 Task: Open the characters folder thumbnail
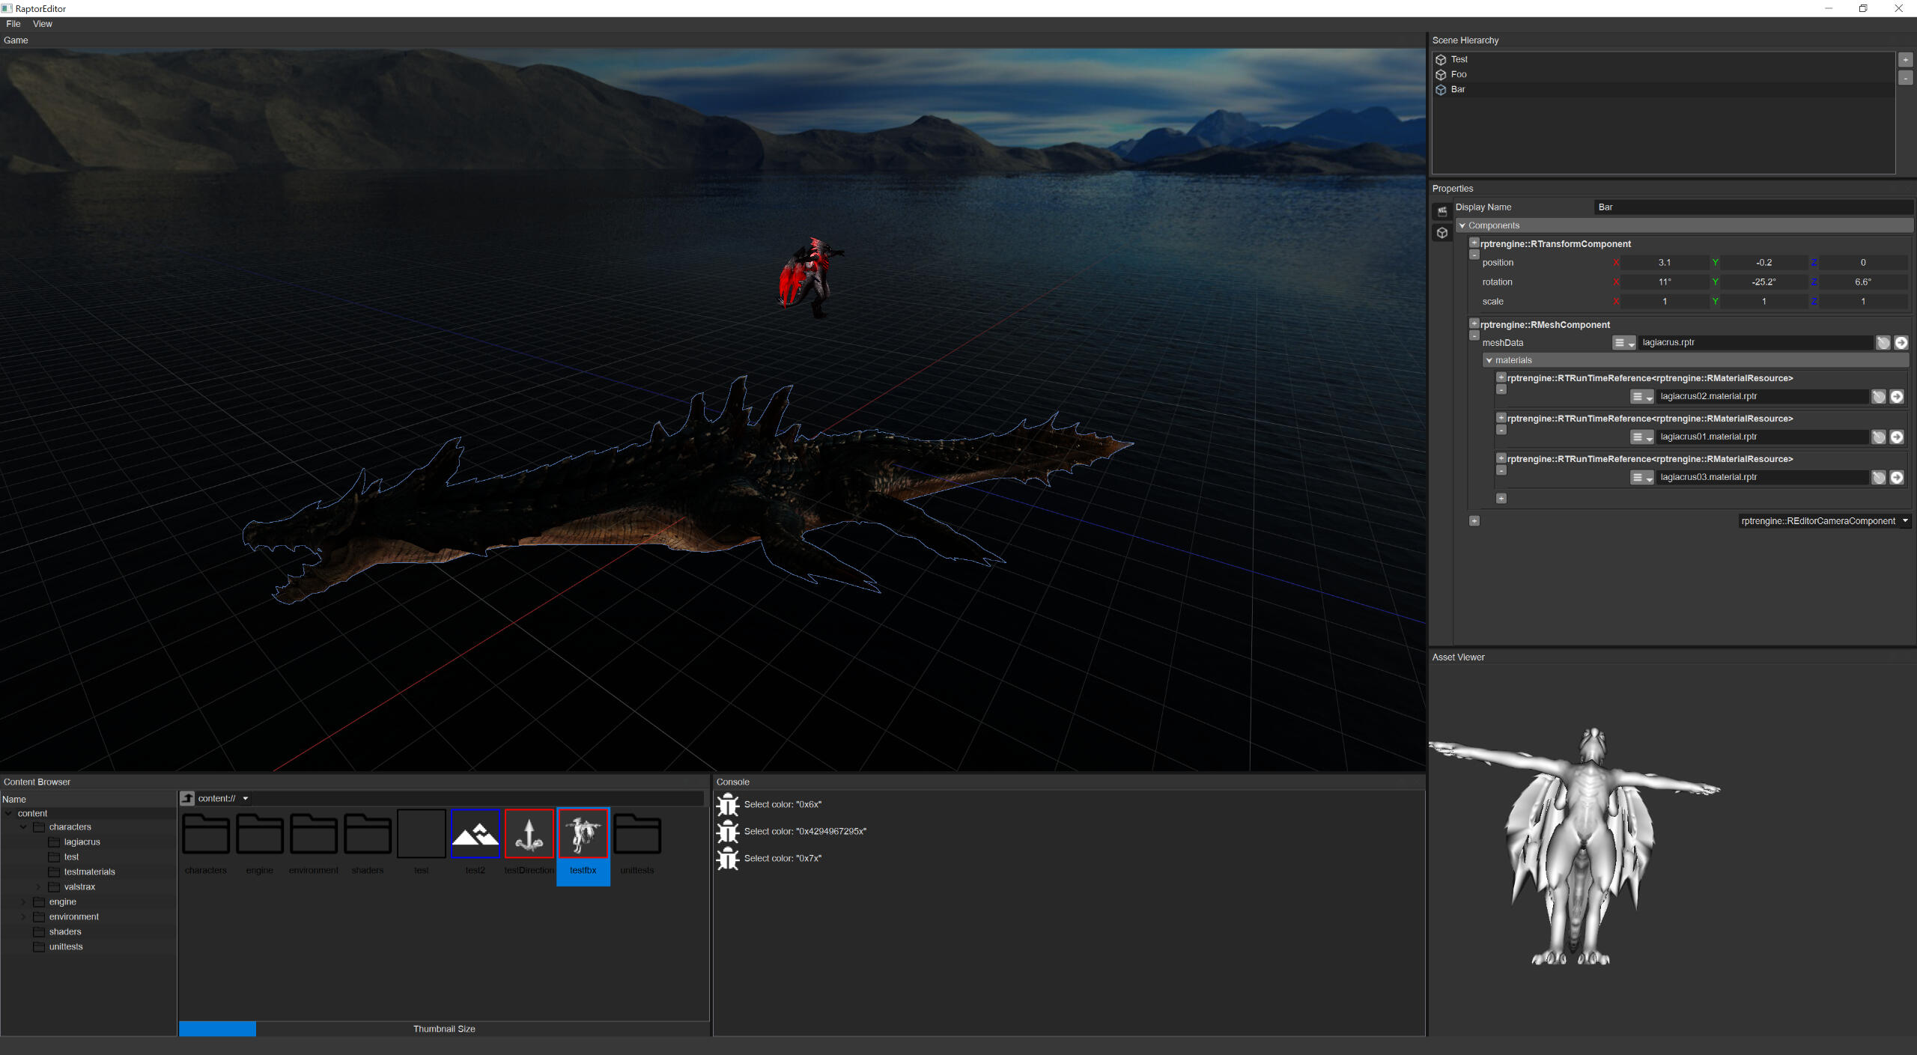click(206, 842)
